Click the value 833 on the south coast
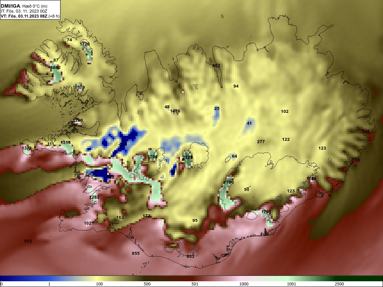 (190, 256)
